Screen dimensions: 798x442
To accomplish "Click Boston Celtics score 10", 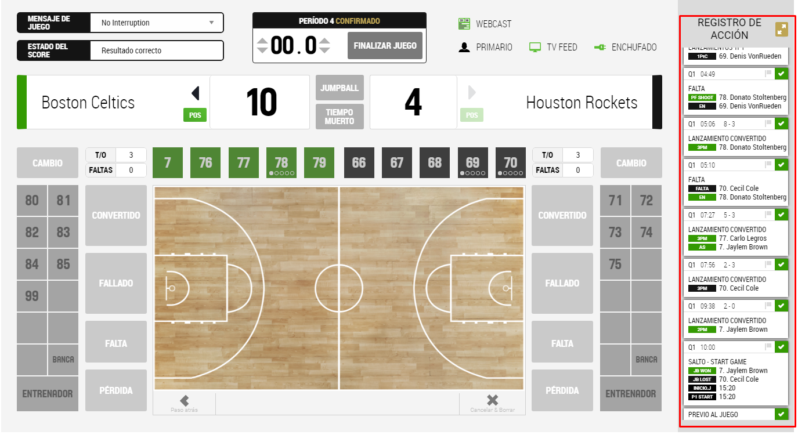I will pos(261,103).
